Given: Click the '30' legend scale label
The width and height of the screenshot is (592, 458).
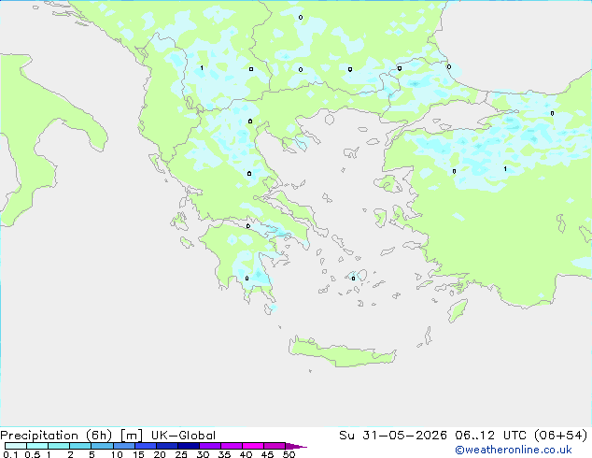Looking at the screenshot, I should 203,454.
